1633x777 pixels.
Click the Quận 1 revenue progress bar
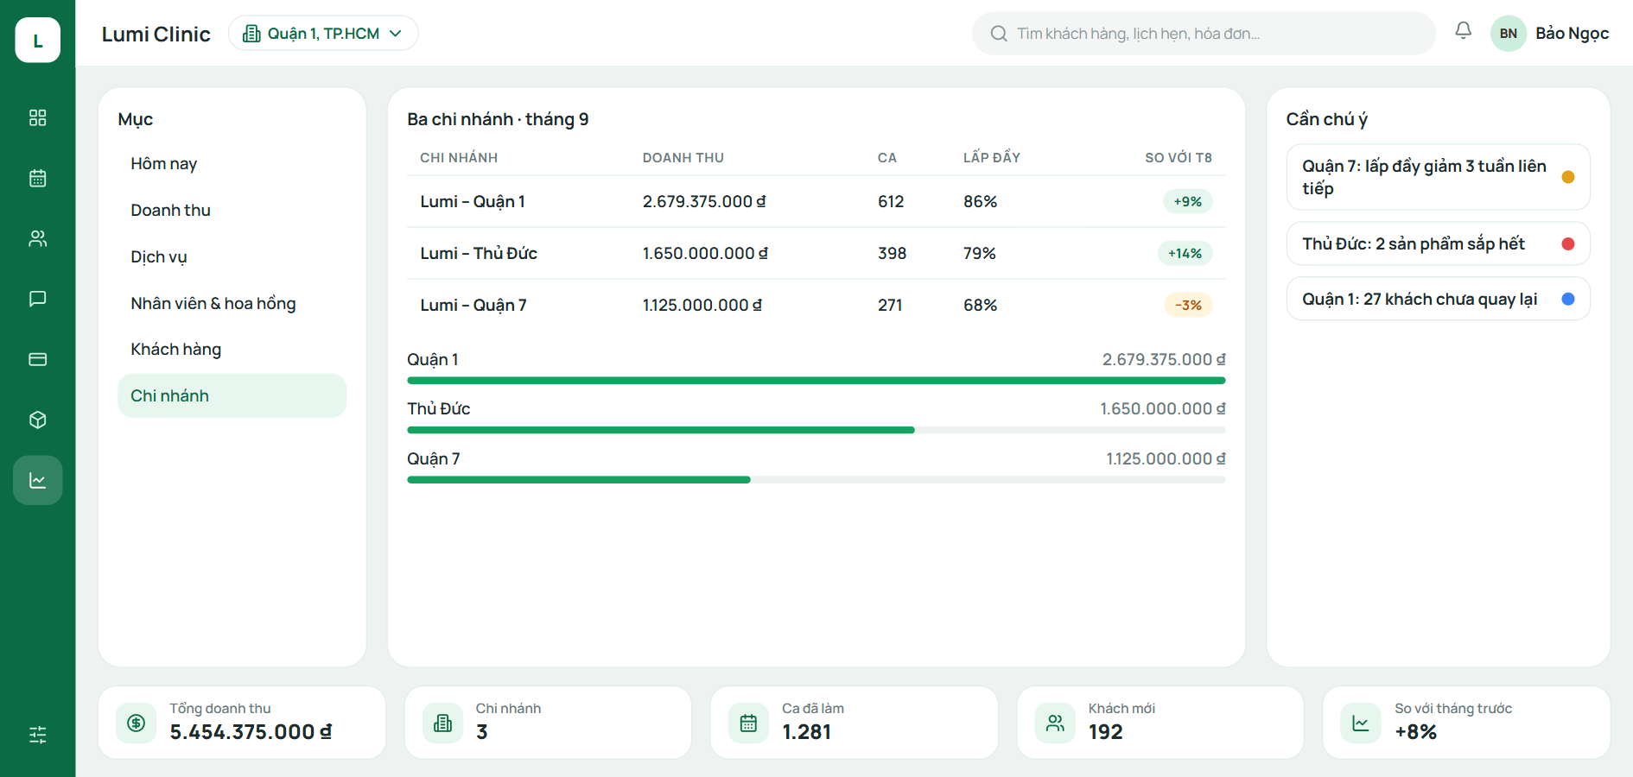point(816,380)
